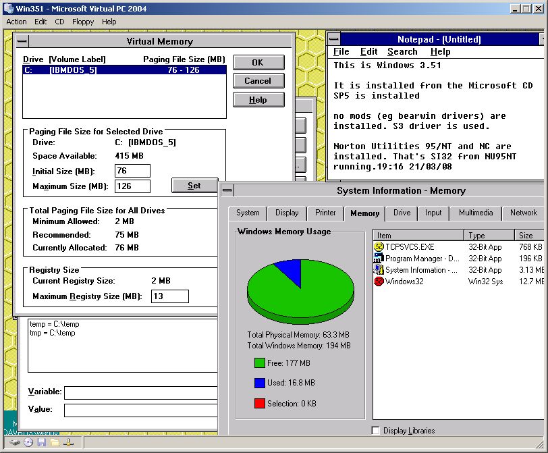The height and width of the screenshot is (453, 548).
Task: Click the System Information list item icon
Action: pyautogui.click(x=379, y=270)
